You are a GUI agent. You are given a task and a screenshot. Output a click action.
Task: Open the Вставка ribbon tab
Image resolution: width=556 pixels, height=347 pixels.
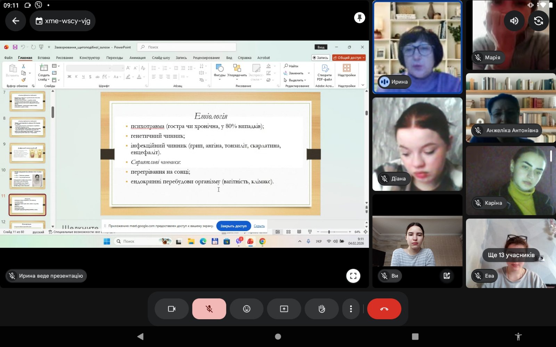[44, 58]
